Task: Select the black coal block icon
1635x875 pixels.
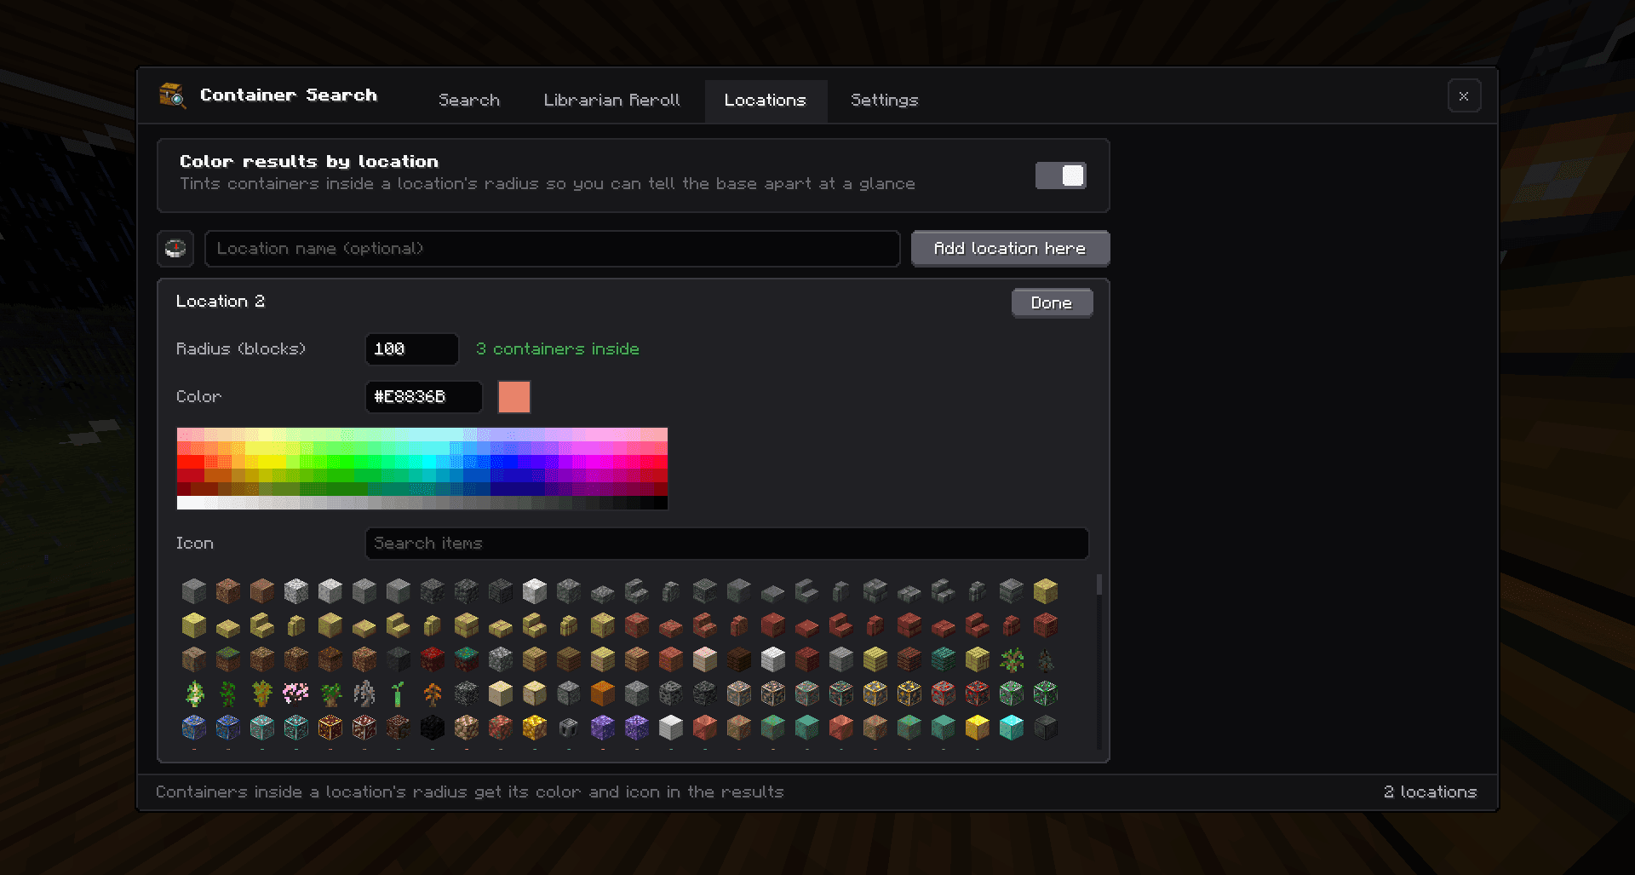Action: tap(433, 728)
